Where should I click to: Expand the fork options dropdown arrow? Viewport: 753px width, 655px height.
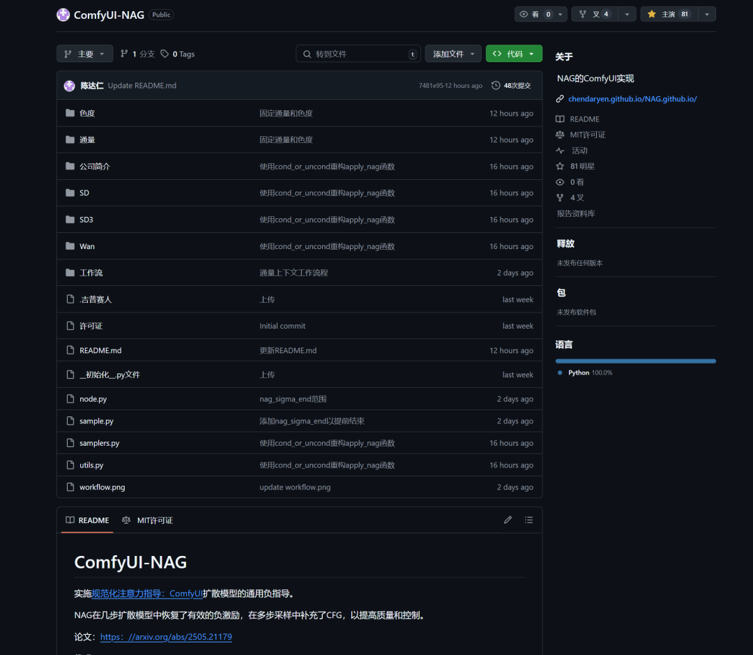(627, 15)
